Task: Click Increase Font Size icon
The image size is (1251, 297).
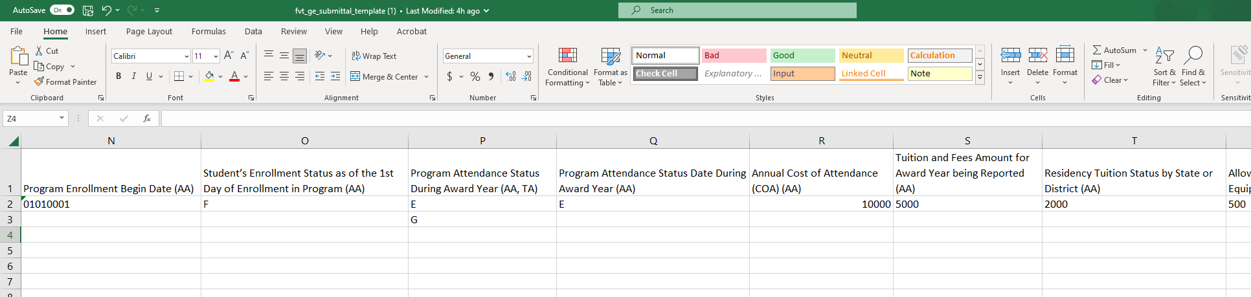Action: tap(229, 56)
